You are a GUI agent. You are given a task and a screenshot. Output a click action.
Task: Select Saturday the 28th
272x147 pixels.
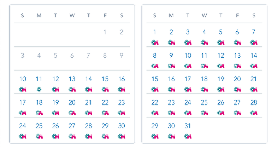[x=254, y=102]
